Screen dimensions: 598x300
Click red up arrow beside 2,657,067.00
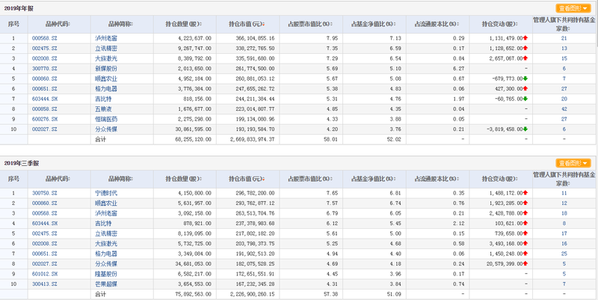[x=525, y=58]
